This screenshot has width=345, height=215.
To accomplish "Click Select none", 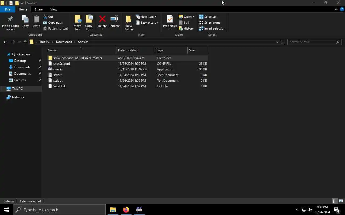I will 210,23.
